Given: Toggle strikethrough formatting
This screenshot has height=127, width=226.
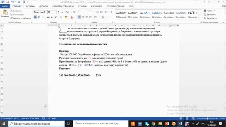Looking at the screenshot, I should click(48, 17).
